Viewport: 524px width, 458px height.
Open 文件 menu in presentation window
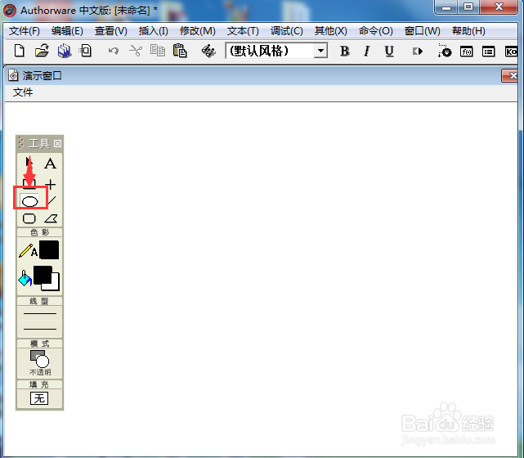pos(23,92)
